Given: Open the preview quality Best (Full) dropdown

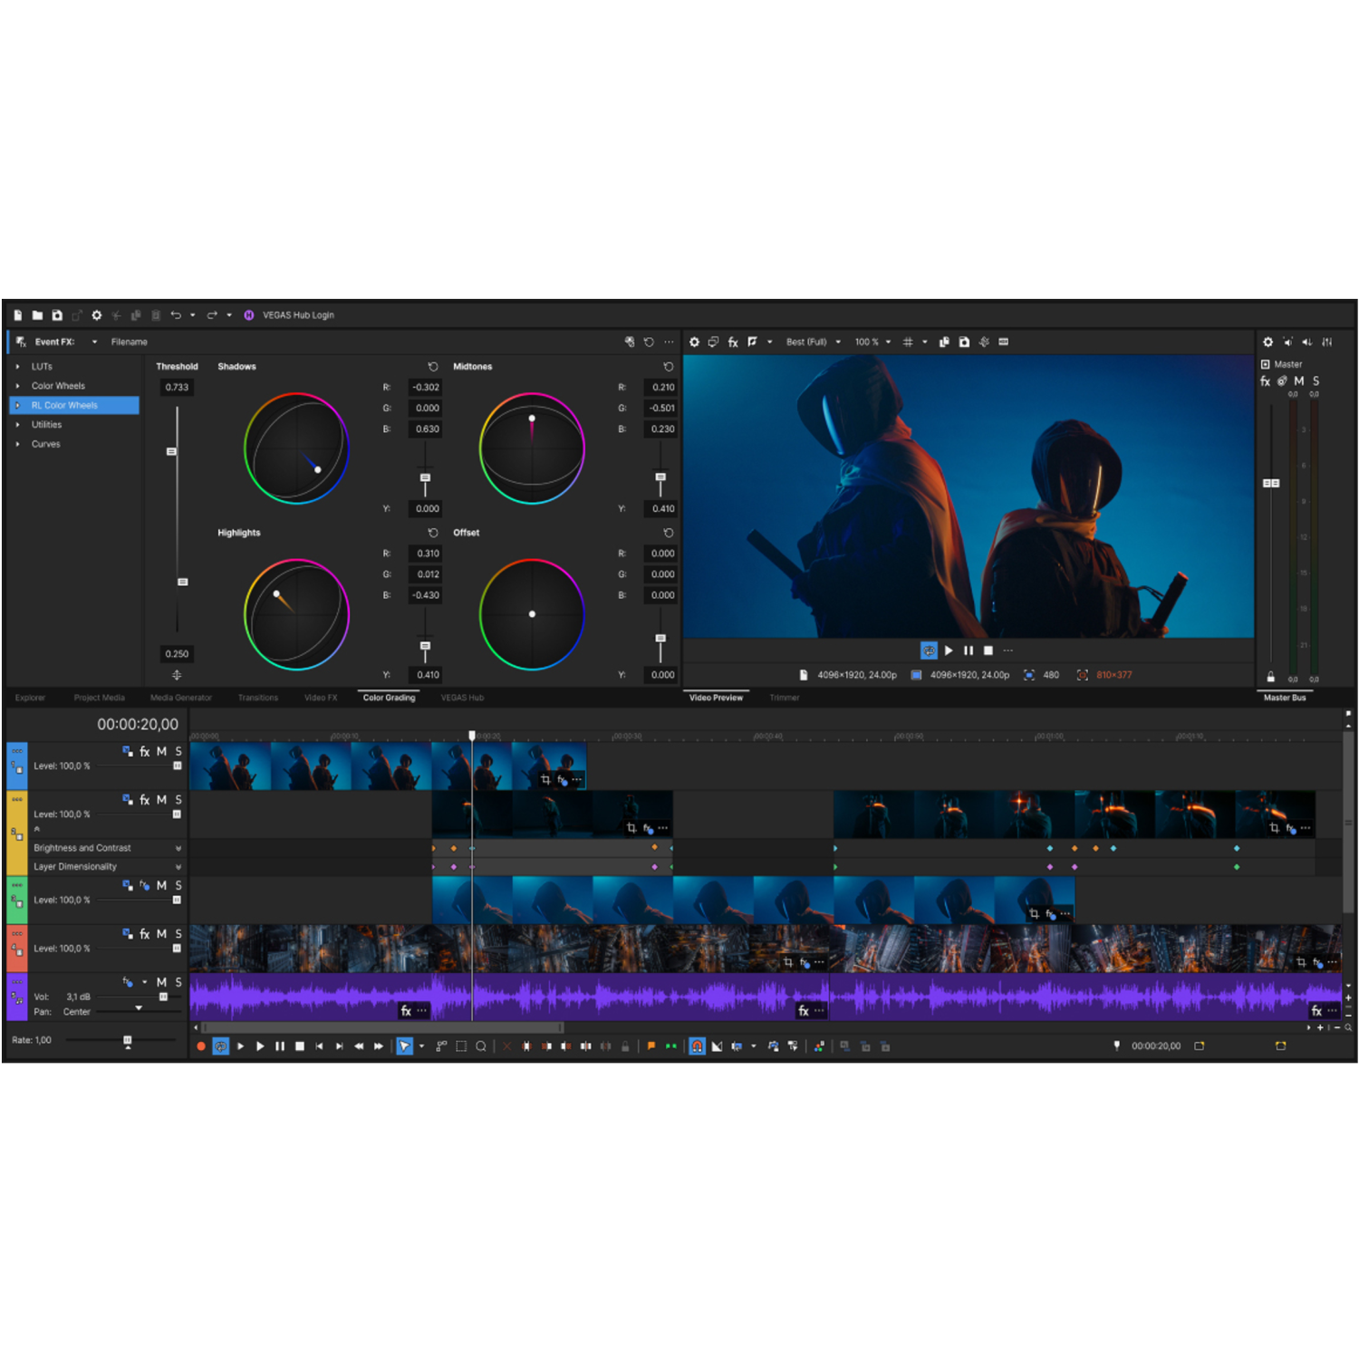Looking at the screenshot, I should pyautogui.click(x=809, y=342).
